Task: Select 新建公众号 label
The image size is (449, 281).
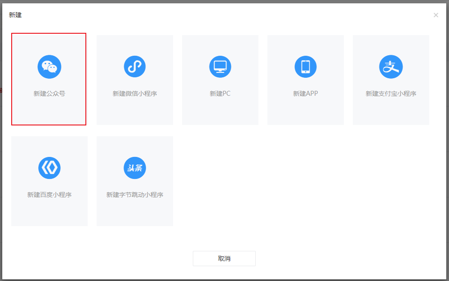Action: [x=49, y=94]
